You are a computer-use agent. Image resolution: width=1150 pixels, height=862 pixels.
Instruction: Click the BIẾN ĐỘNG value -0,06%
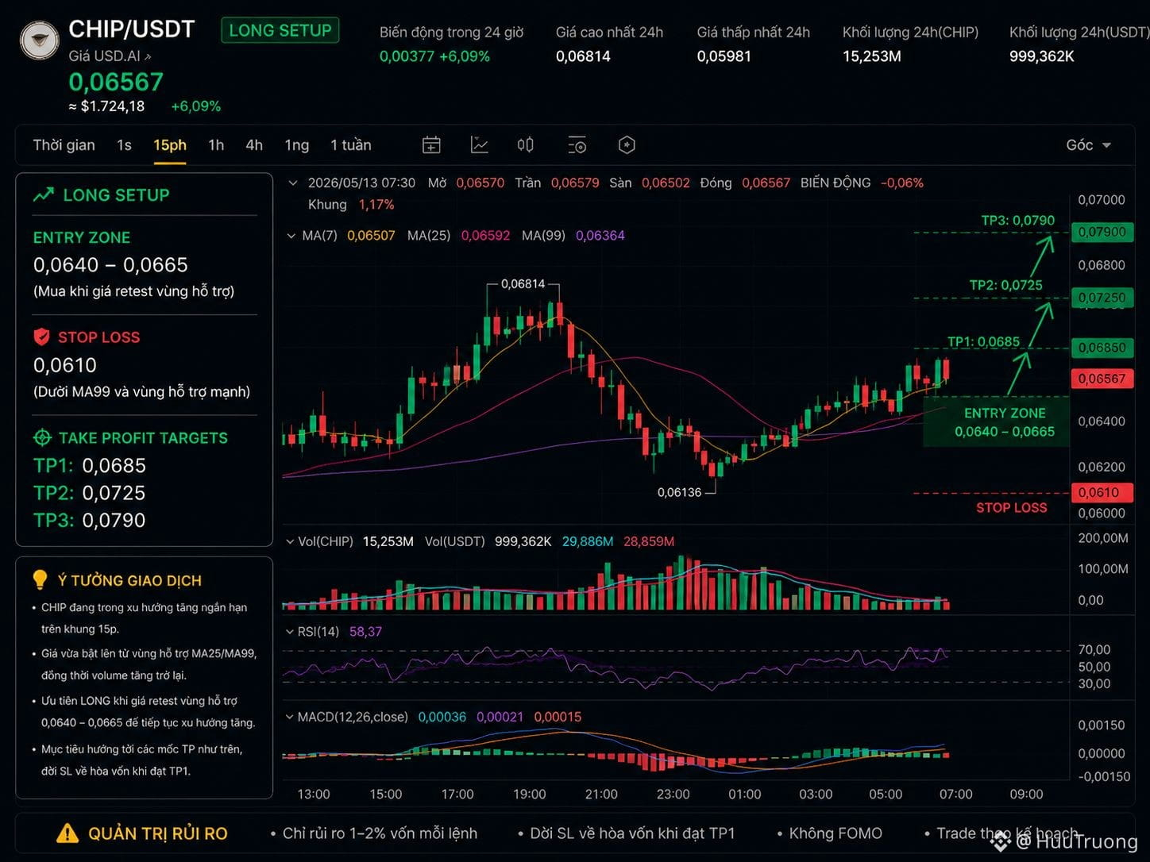(x=902, y=183)
